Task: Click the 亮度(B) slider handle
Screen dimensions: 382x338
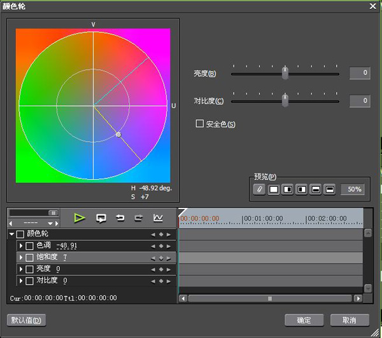Action: tap(285, 72)
